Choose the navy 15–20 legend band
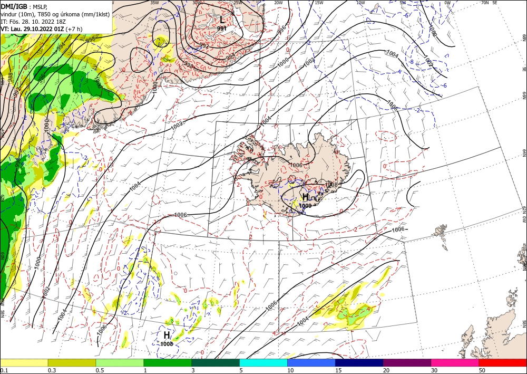 coord(359,362)
